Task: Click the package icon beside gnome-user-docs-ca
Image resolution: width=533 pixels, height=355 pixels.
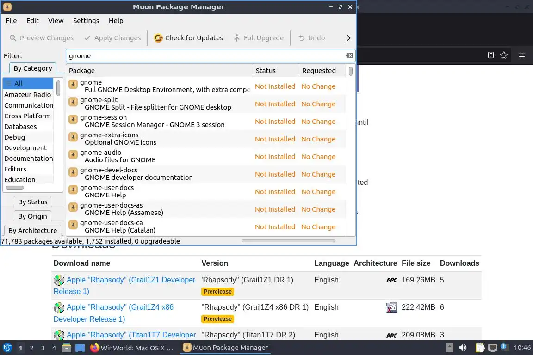Action: coord(73,225)
